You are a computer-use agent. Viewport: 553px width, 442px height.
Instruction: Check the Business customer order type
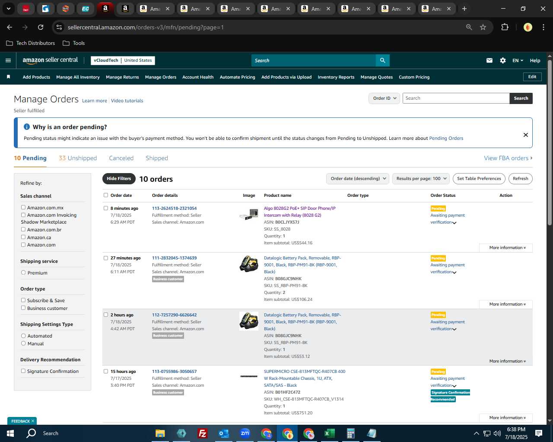(23, 308)
